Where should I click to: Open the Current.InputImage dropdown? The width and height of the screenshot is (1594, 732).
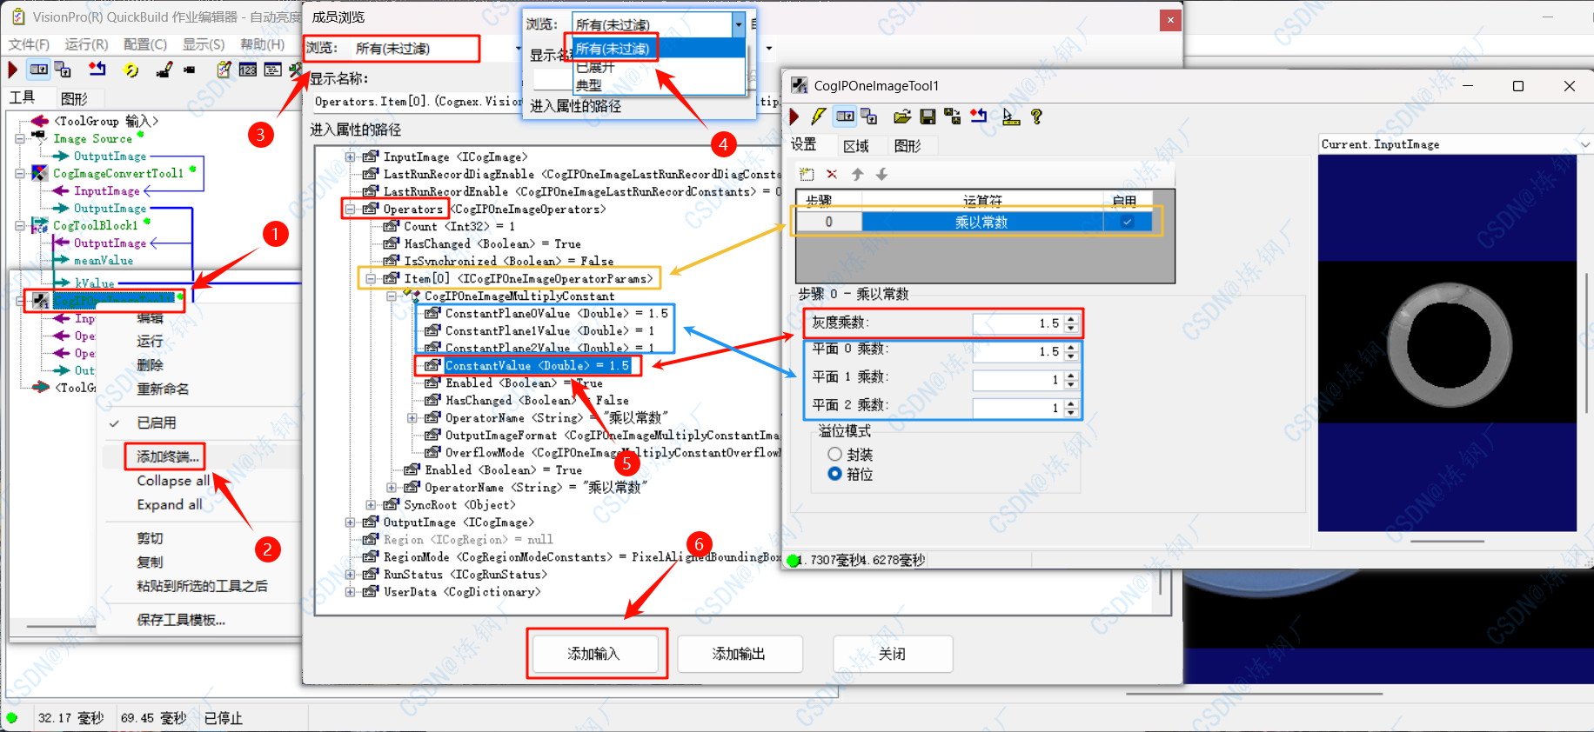pos(1584,144)
